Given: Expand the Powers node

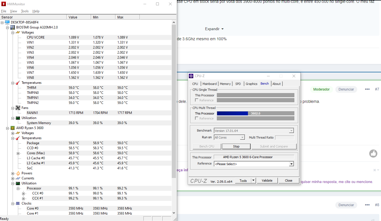Looking at the screenshot, I should coord(13,173).
